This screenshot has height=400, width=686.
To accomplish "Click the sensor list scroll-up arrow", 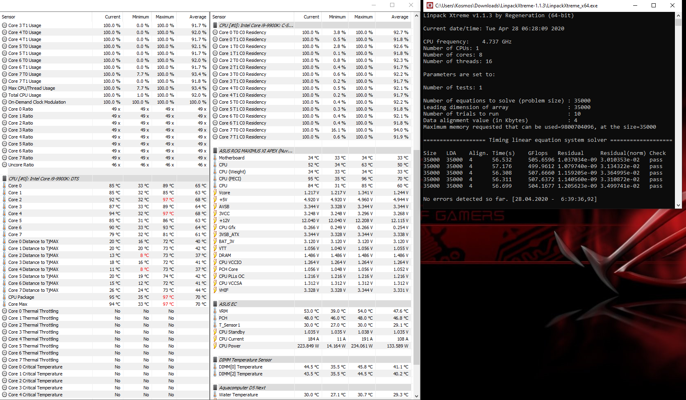I will click(x=417, y=16).
